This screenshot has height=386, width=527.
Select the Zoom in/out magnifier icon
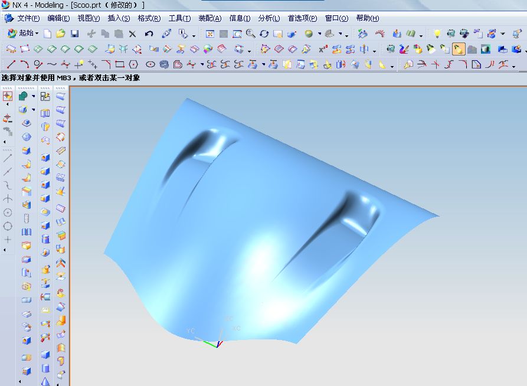[x=250, y=34]
